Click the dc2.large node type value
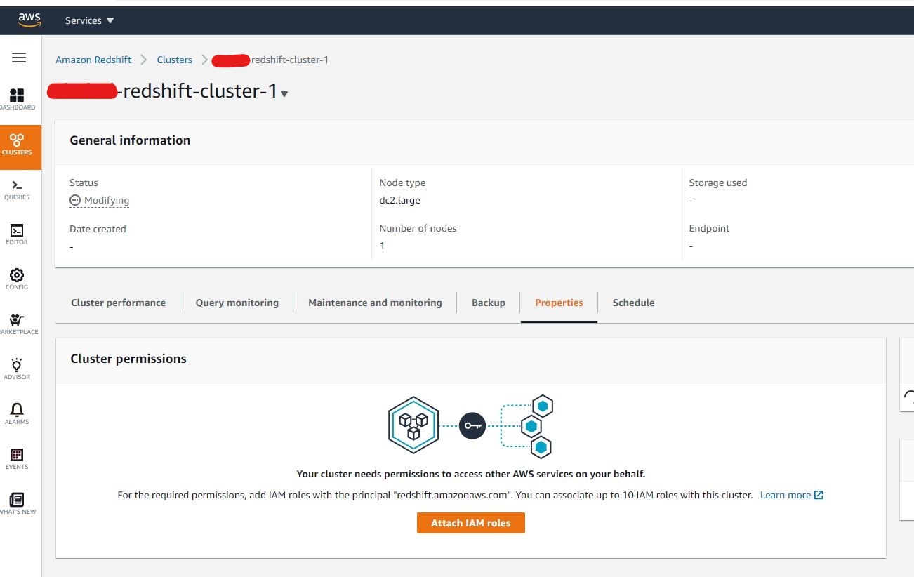The height and width of the screenshot is (577, 914). pyautogui.click(x=400, y=200)
